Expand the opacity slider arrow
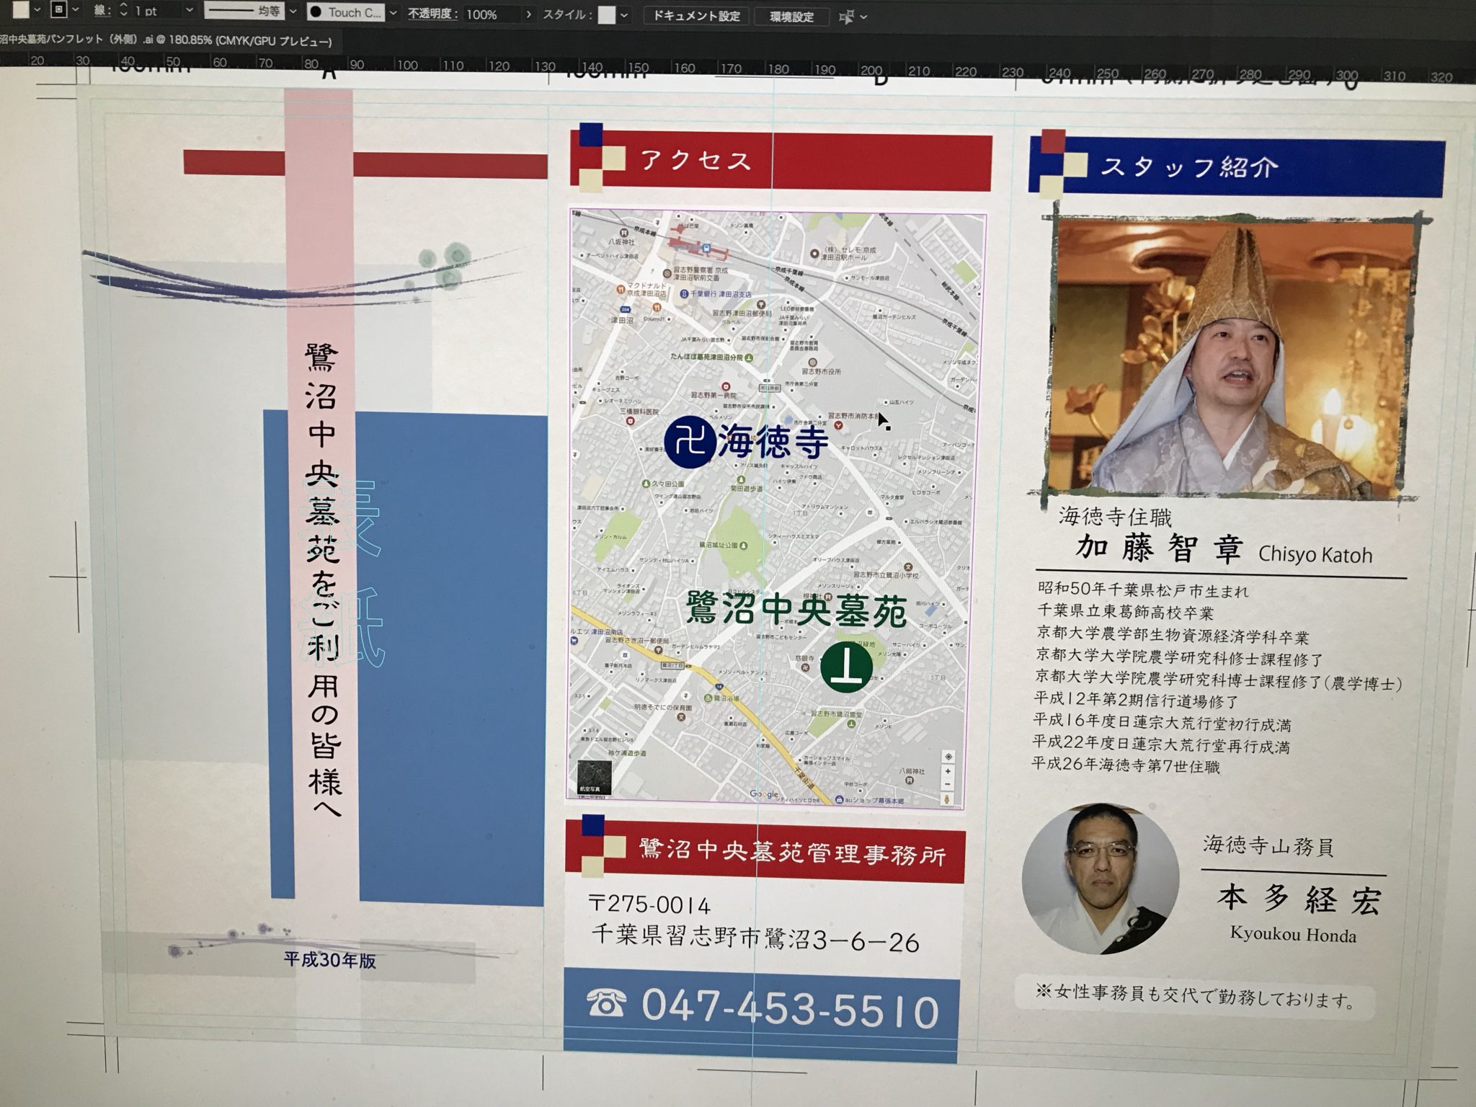The width and height of the screenshot is (1476, 1107). tap(529, 14)
